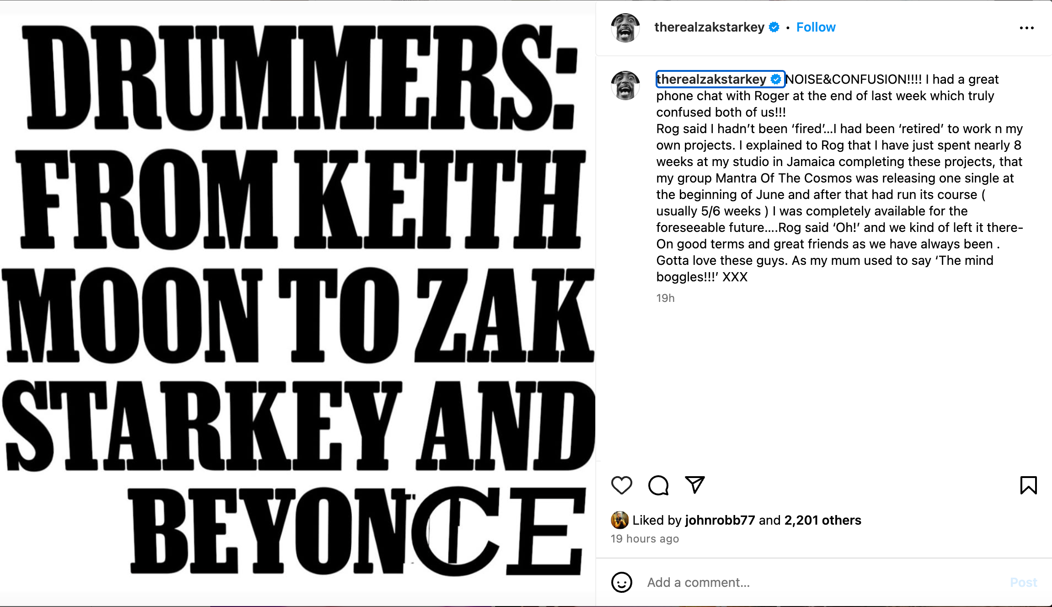Follow therealzakstarkey

click(x=816, y=27)
